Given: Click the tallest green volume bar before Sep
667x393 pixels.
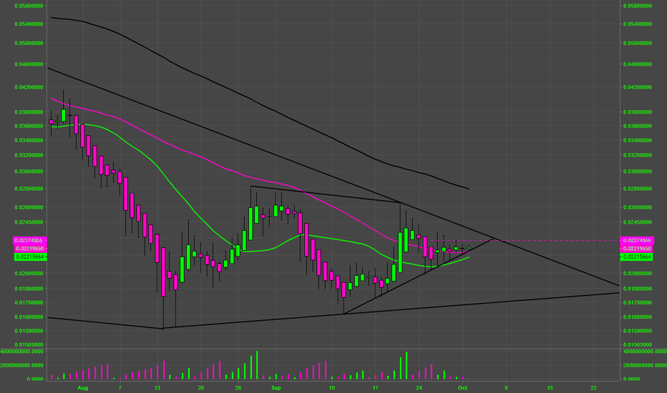Looking at the screenshot, I should point(257,365).
